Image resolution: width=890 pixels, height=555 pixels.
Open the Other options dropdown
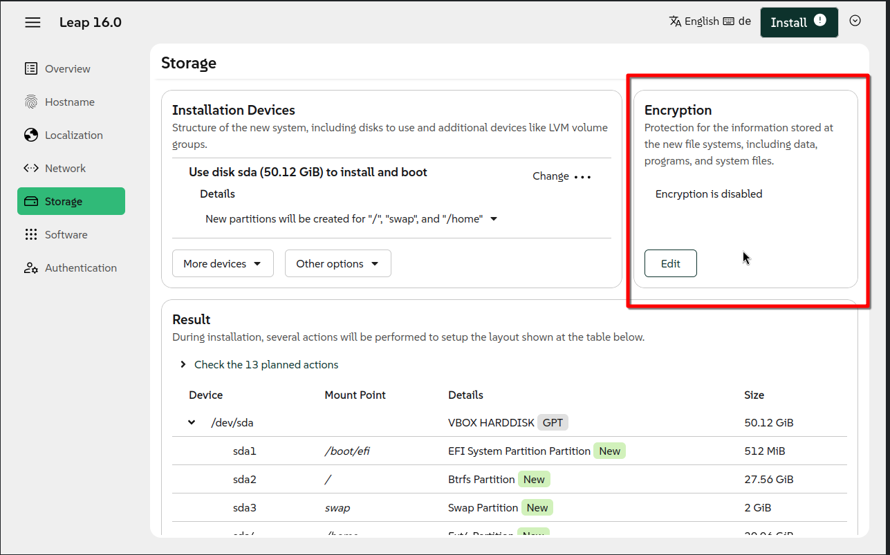[337, 263]
